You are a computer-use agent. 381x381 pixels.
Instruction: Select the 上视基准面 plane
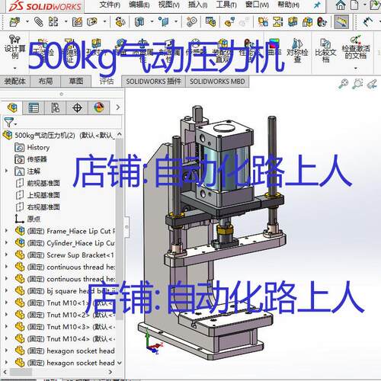(37, 195)
